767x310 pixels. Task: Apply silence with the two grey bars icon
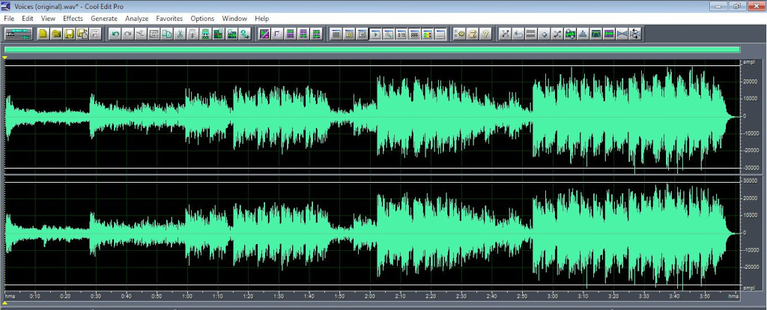[531, 34]
